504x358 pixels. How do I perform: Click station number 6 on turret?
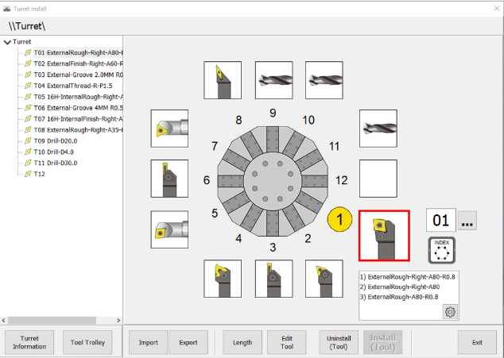pyautogui.click(x=207, y=180)
